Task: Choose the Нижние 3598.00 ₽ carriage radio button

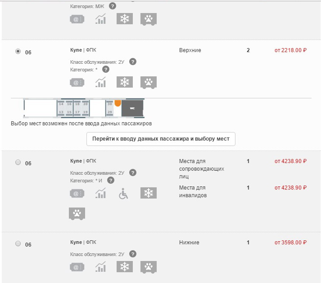Action: (x=18, y=243)
